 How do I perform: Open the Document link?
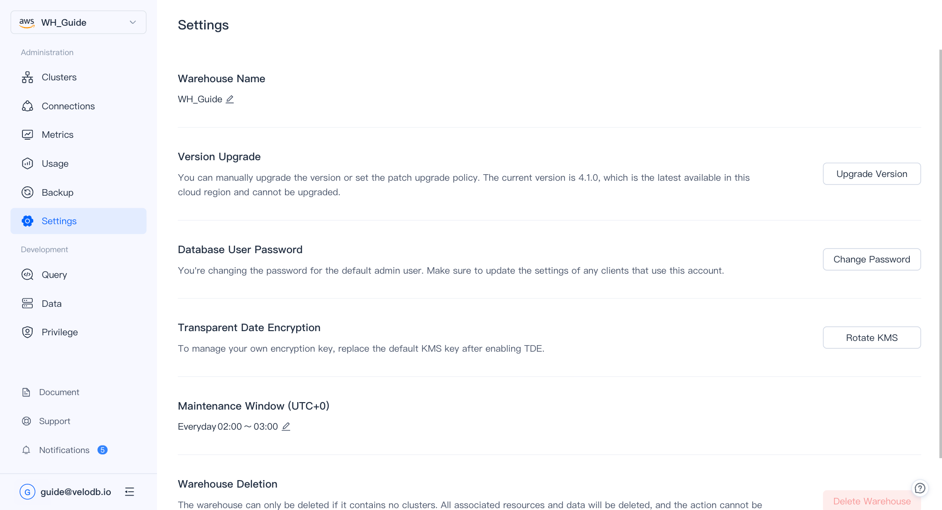(x=59, y=392)
